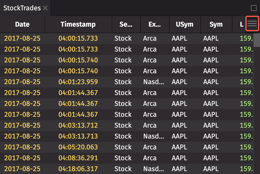Image resolution: width=260 pixels, height=174 pixels.
Task: Select the Stock cell in the 04:05:20.063 row
Action: 123,147
